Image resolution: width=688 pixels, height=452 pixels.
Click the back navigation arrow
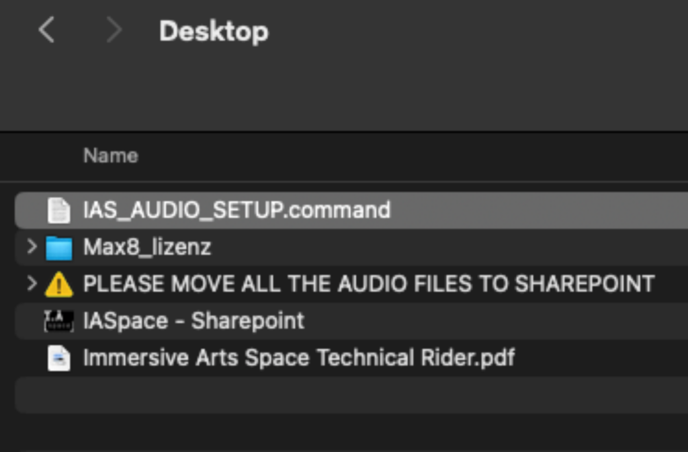(x=46, y=30)
